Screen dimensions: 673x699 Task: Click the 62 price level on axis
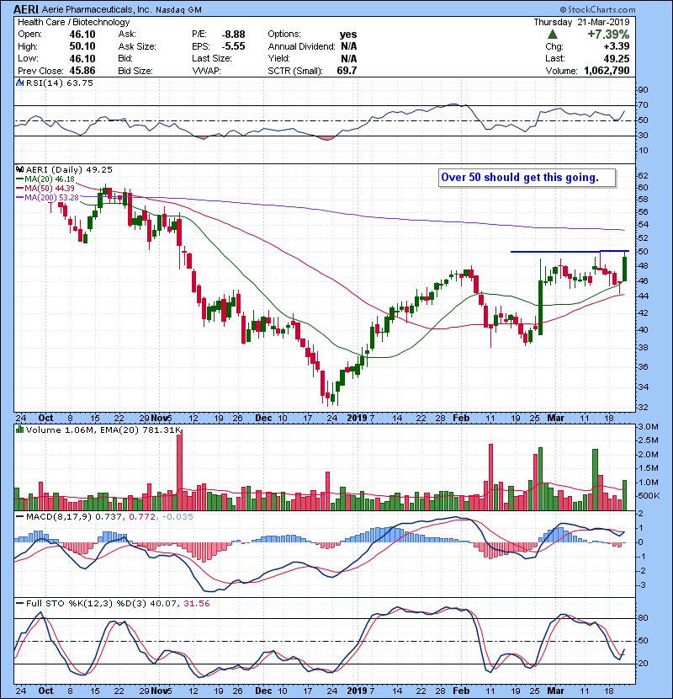[643, 175]
